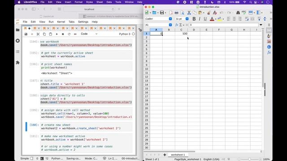The image size is (287, 161).
Task: Center cell text horizontally
Action: [x=234, y=19]
